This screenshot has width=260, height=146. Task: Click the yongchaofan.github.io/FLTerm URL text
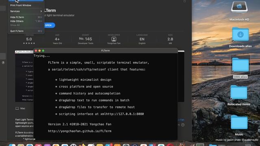[x=80, y=131]
